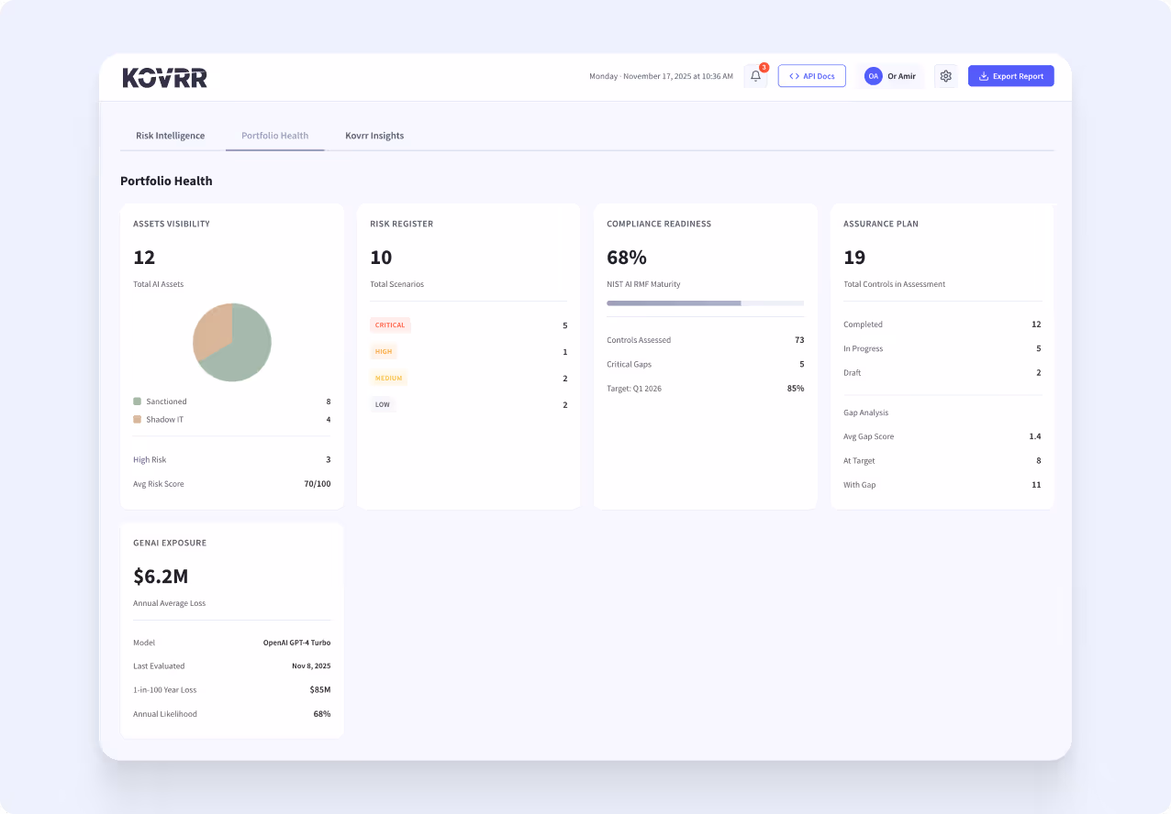Viewport: 1171px width, 814px height.
Task: Click the MEDIUM severity badge
Action: tap(388, 378)
